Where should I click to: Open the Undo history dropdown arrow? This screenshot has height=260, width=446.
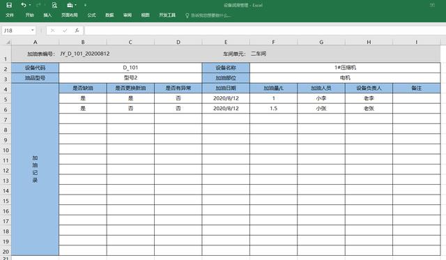click(30, 5)
